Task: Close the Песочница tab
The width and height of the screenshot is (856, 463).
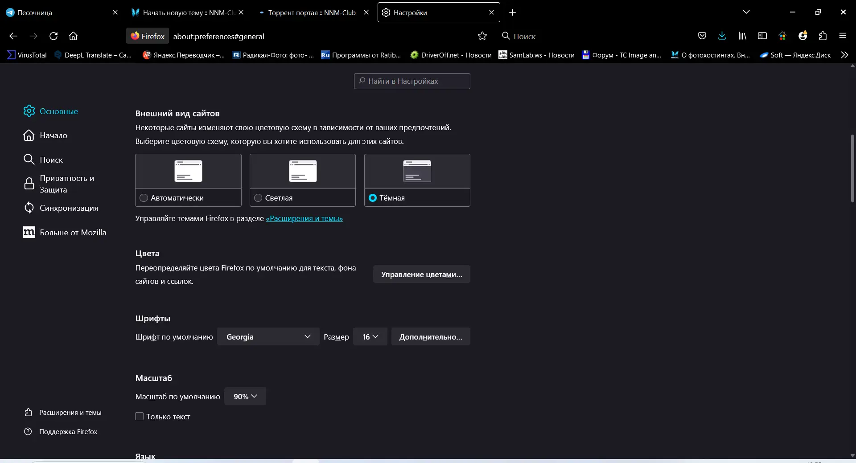Action: [115, 12]
